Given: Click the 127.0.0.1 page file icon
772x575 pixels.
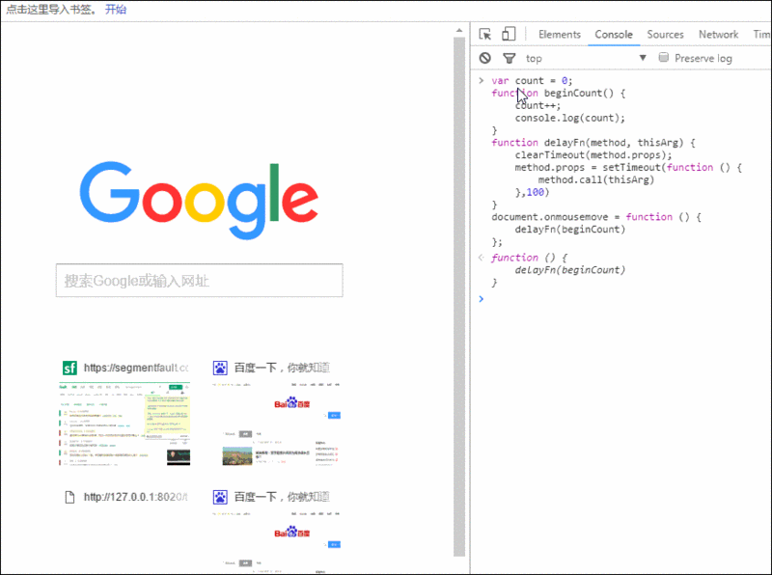Looking at the screenshot, I should click(x=69, y=497).
